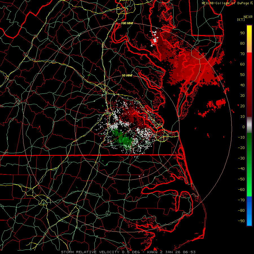Click the 30 value on the velocity scale
This screenshot has width=254, height=254.
(x=242, y=96)
